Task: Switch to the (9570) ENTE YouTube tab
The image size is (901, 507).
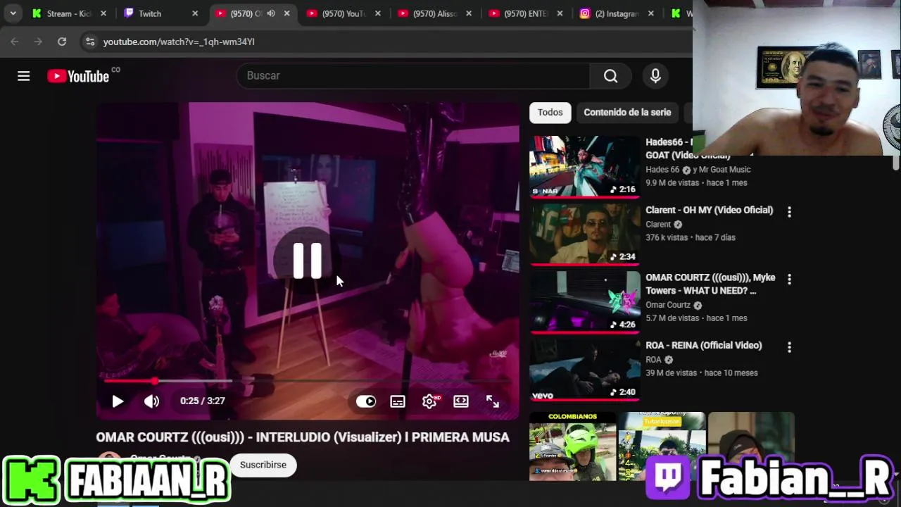Action: [526, 13]
